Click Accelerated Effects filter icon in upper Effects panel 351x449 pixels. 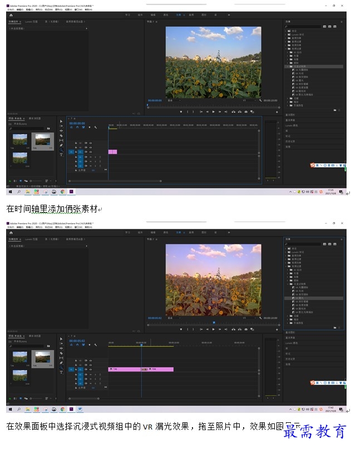pyautogui.click(x=324, y=27)
